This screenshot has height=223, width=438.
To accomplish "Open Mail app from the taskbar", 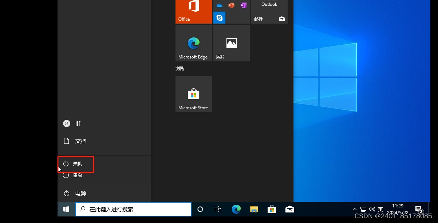I will (x=290, y=209).
